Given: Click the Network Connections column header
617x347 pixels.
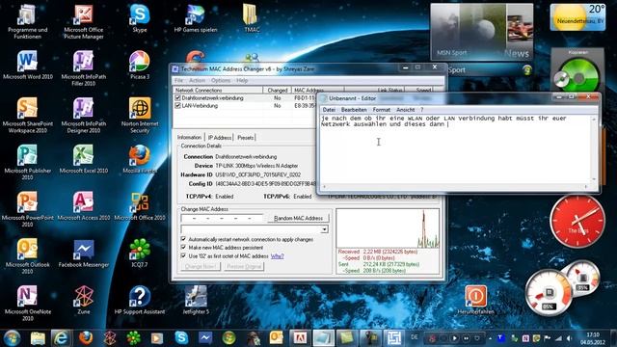Looking at the screenshot, I should pyautogui.click(x=218, y=90).
